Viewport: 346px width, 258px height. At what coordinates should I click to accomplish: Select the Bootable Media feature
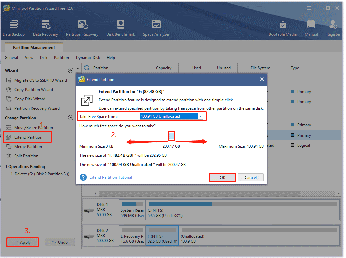[283, 28]
